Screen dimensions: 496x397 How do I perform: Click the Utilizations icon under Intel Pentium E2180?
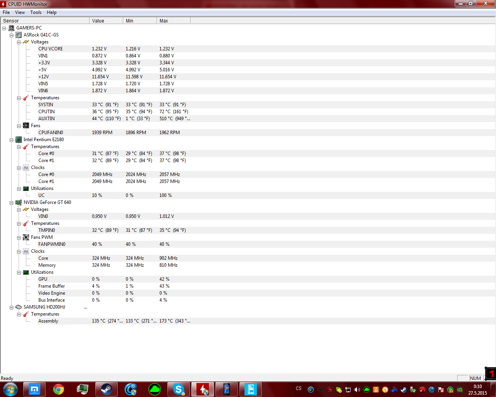(26, 188)
